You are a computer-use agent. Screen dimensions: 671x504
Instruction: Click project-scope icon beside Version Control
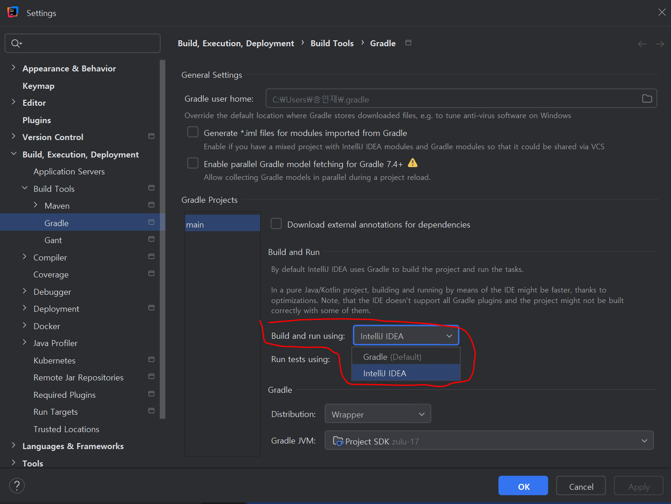(x=152, y=136)
